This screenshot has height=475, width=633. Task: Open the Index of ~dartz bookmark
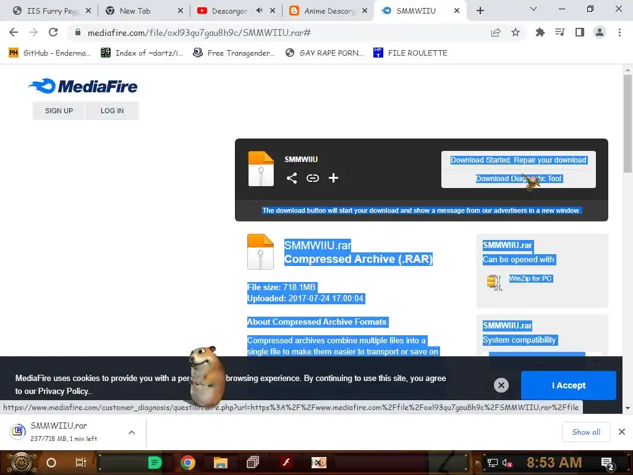pyautogui.click(x=142, y=53)
